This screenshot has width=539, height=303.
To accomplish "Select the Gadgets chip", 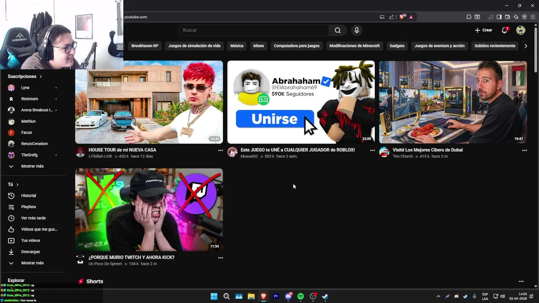I will tap(397, 46).
